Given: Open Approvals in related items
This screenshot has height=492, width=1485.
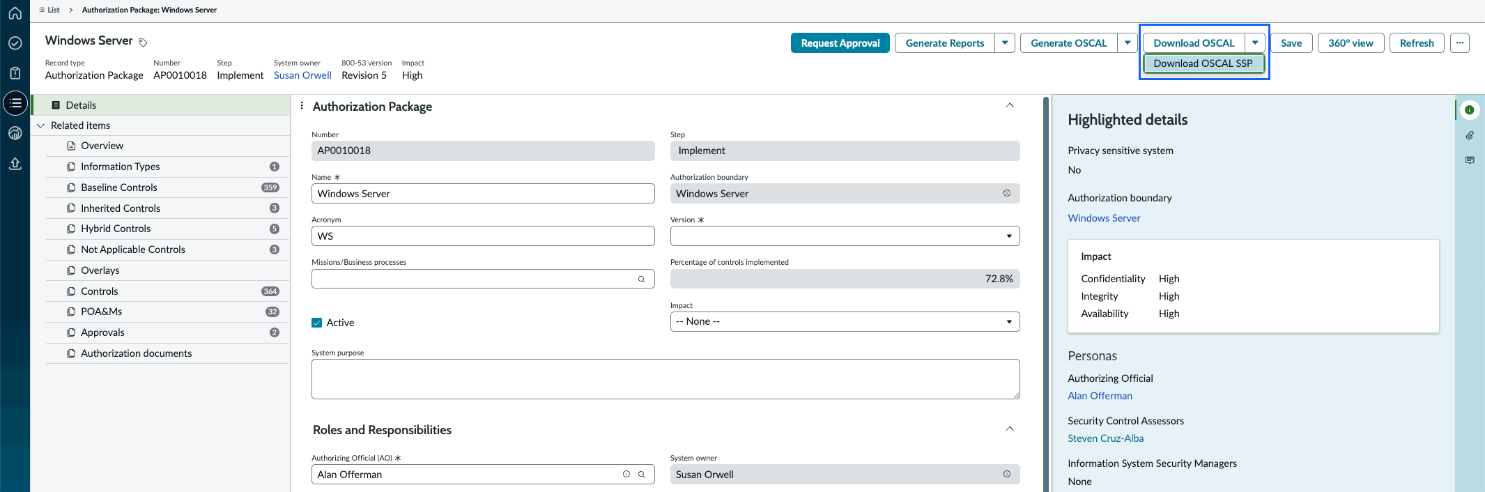Looking at the screenshot, I should [x=167, y=332].
